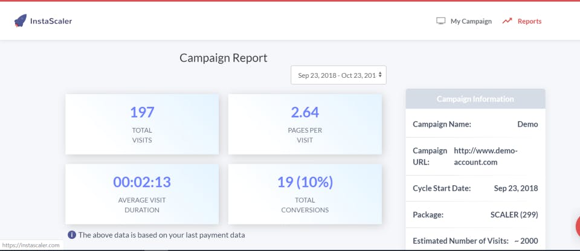The height and width of the screenshot is (251, 580).
Task: Select the Total Conversions 19 (10%) card
Action: click(x=304, y=194)
